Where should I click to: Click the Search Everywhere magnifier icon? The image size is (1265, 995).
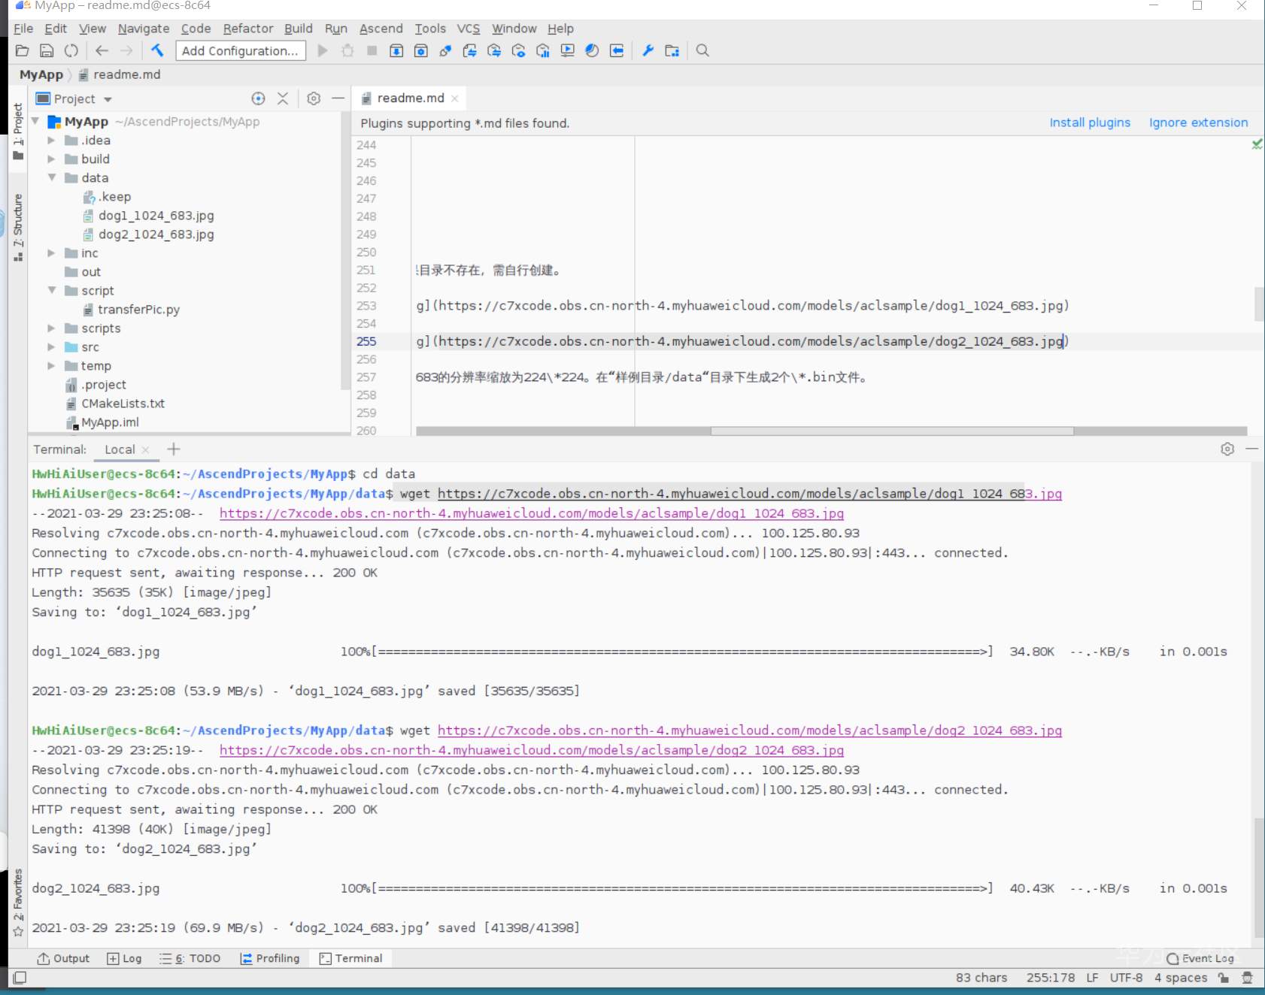click(702, 50)
